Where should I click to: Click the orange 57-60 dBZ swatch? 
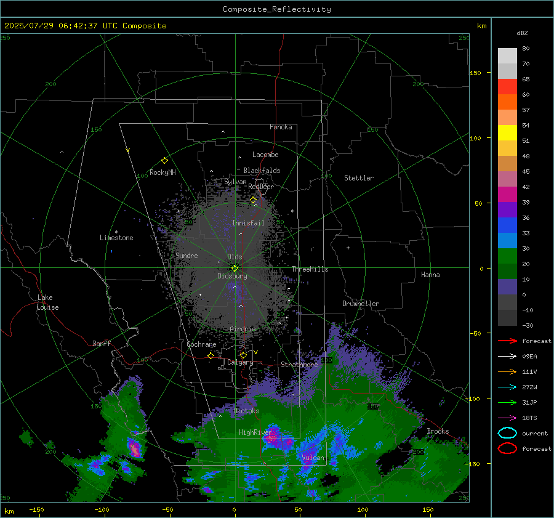coord(507,102)
